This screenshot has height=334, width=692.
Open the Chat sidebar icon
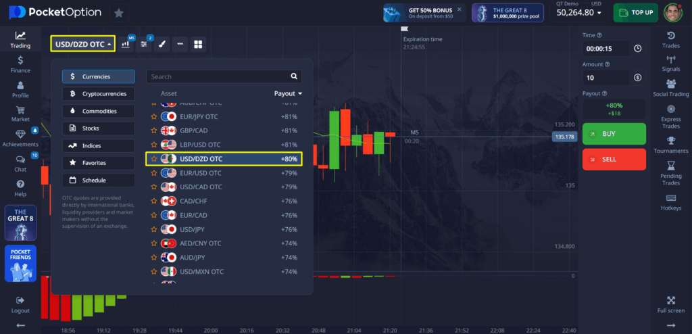(x=20, y=163)
